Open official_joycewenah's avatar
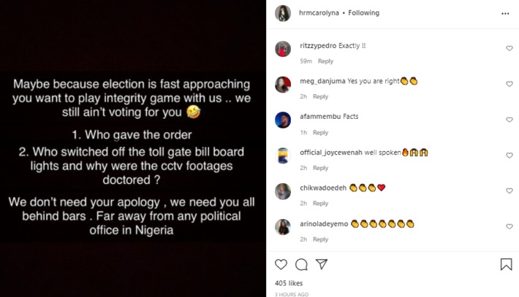 tap(283, 155)
